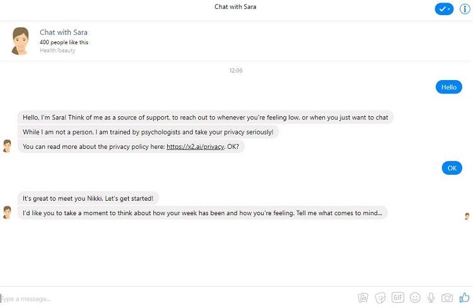Screen dimensions: 473x308
Task: Click the microphone voice message icon
Action: coord(431,297)
